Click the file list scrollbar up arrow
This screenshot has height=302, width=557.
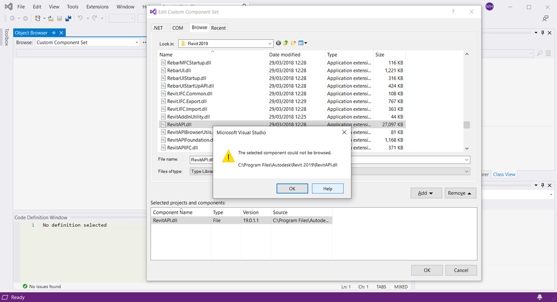tap(467, 54)
